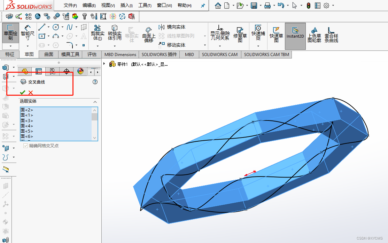Open the 编辑(E) menu

[89, 6]
